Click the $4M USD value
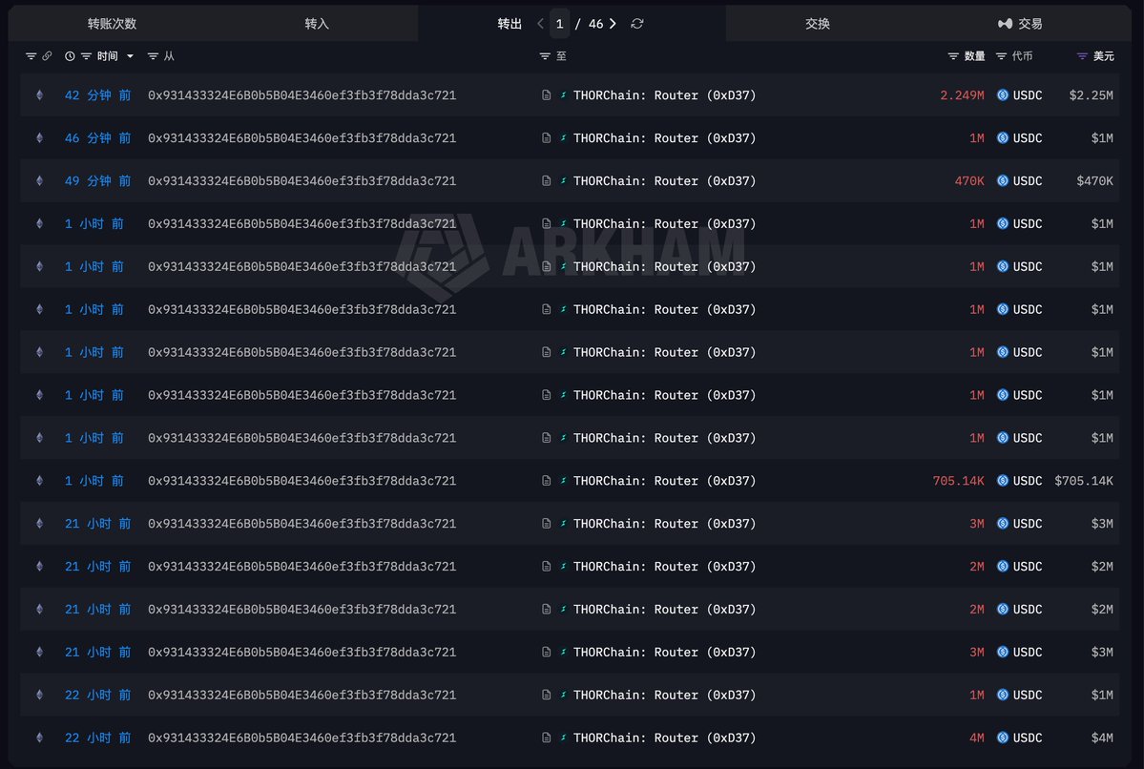The image size is (1144, 769). tap(1102, 738)
